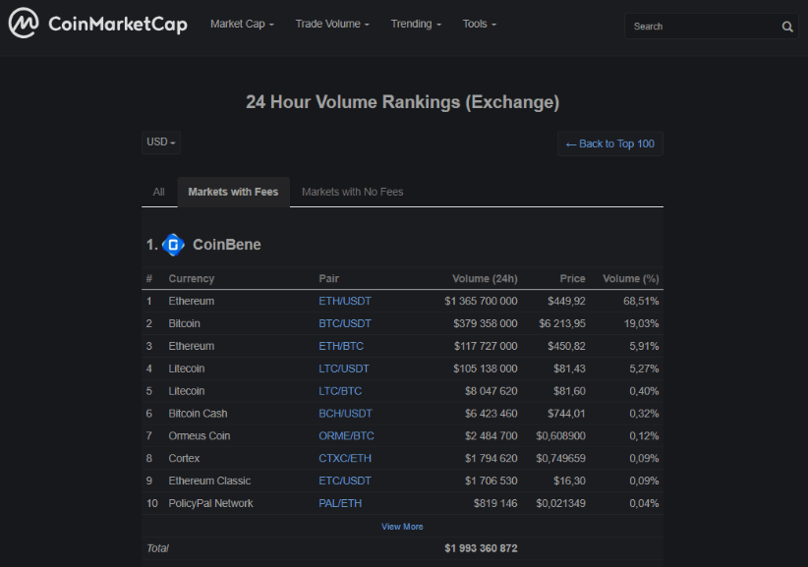Open the LTC/USDT pair link
This screenshot has height=567, width=808.
(344, 369)
